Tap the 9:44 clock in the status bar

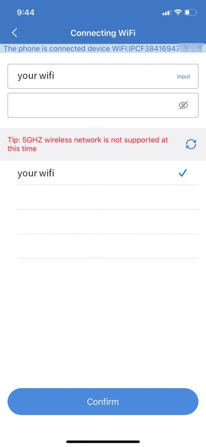pyautogui.click(x=26, y=13)
